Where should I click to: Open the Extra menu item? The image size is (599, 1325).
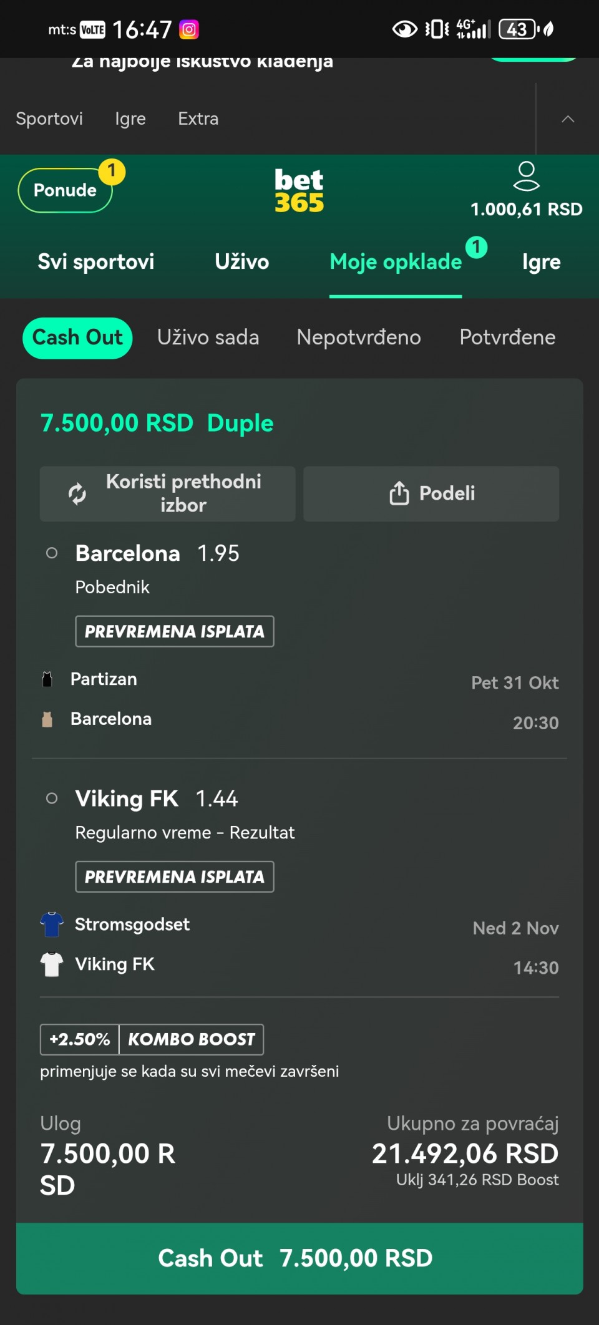(x=198, y=119)
